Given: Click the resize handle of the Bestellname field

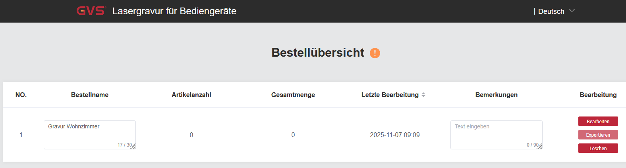Looking at the screenshot, I should click(133, 147).
